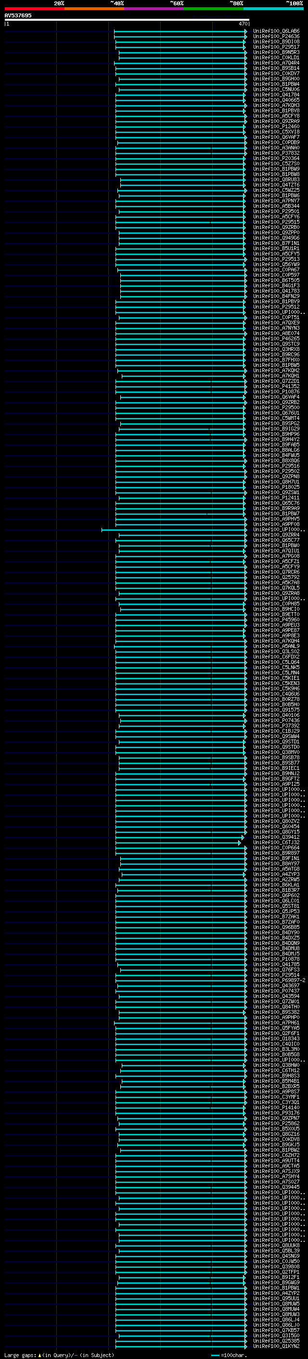Image resolution: width=308 pixels, height=1359 pixels.
Task: Select hit UniRef100_B1PBW0
Action: click(276, 546)
